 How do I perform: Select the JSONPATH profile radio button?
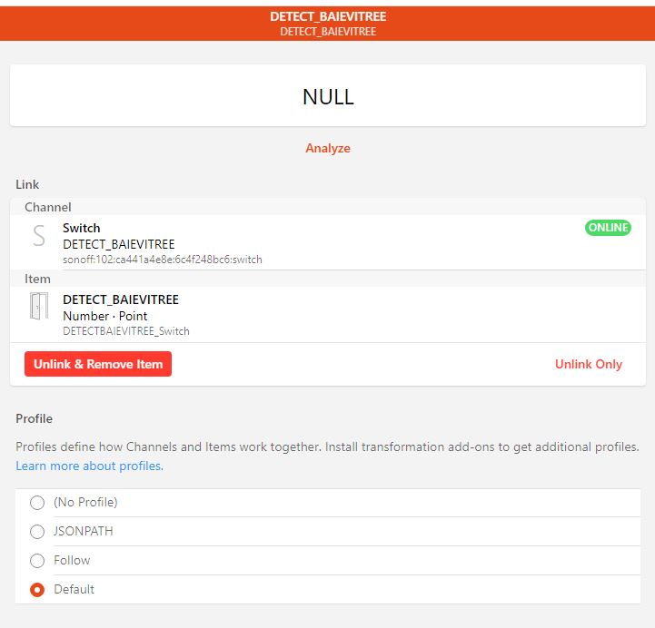tap(37, 532)
